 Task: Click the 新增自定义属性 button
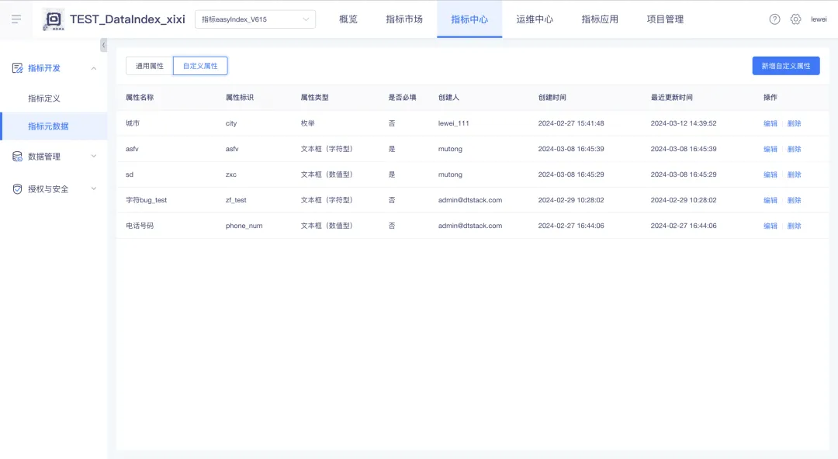[785, 66]
